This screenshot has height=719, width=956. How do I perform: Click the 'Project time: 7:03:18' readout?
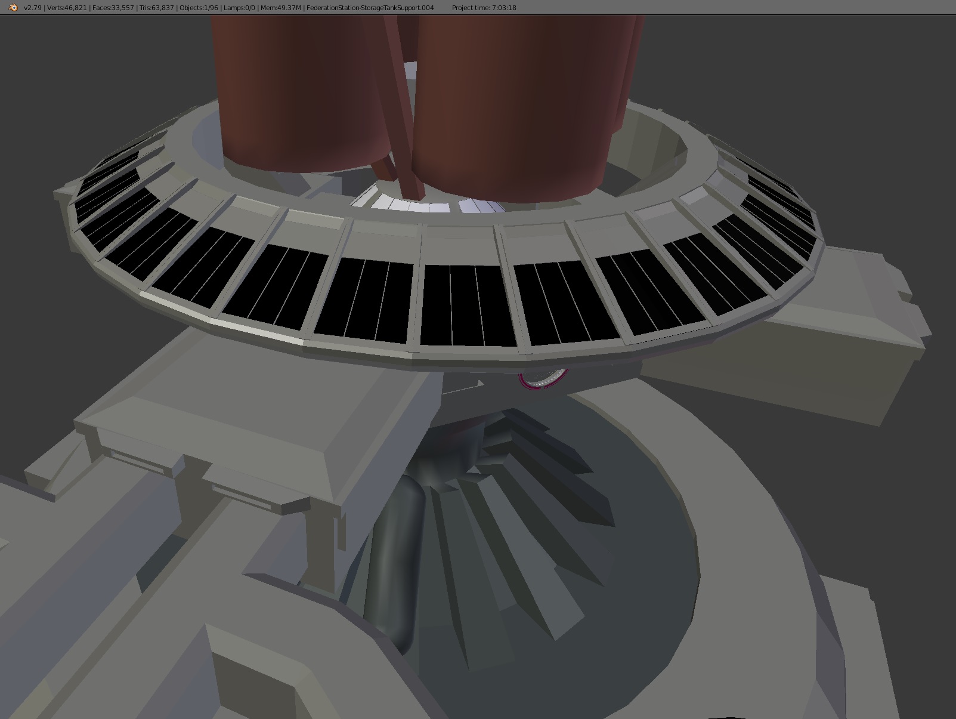tap(484, 8)
